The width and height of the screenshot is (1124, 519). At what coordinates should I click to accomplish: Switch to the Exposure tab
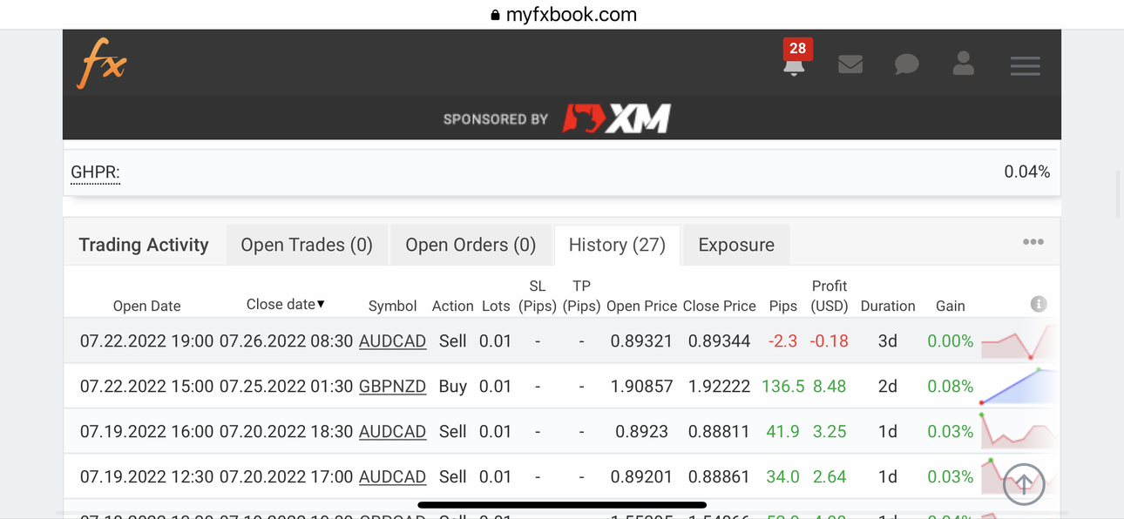(736, 245)
